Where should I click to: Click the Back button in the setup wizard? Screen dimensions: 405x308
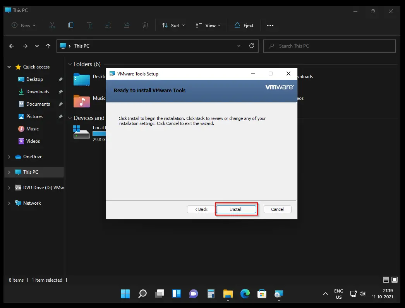(201, 209)
